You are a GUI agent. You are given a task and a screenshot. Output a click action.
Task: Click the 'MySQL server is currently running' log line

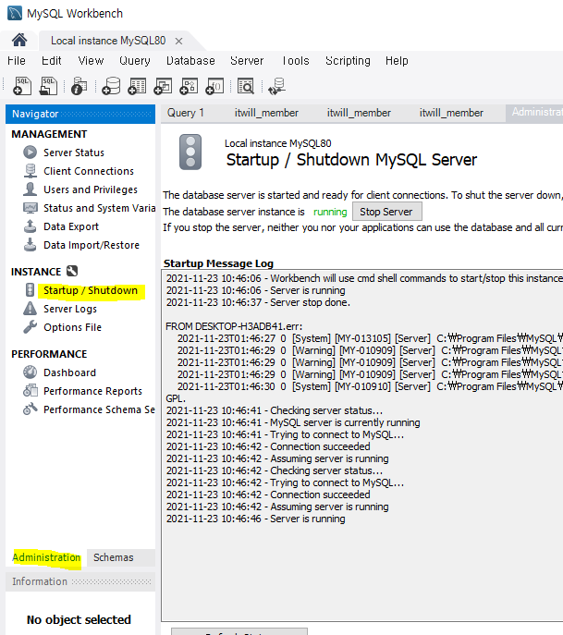tap(293, 422)
